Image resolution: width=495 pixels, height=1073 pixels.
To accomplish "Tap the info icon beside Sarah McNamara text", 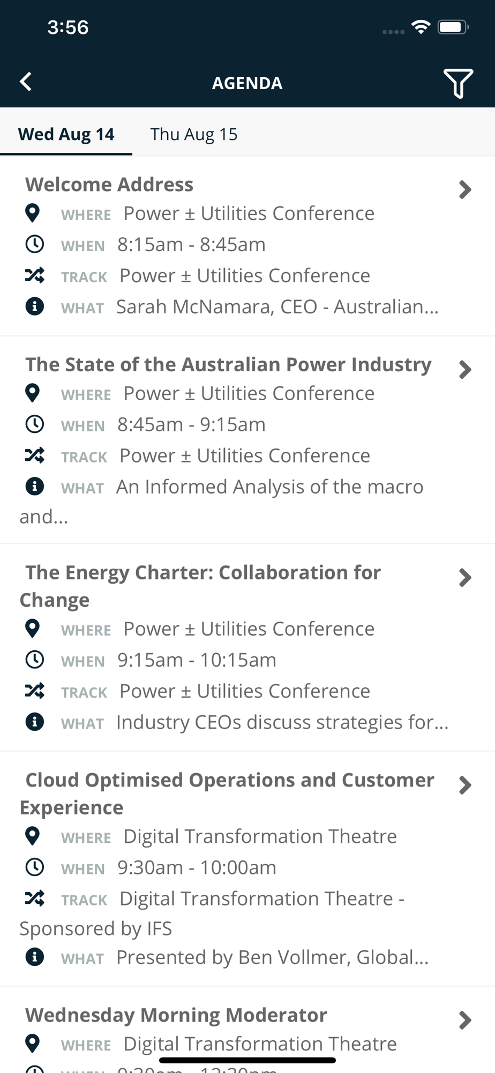I will click(x=35, y=306).
